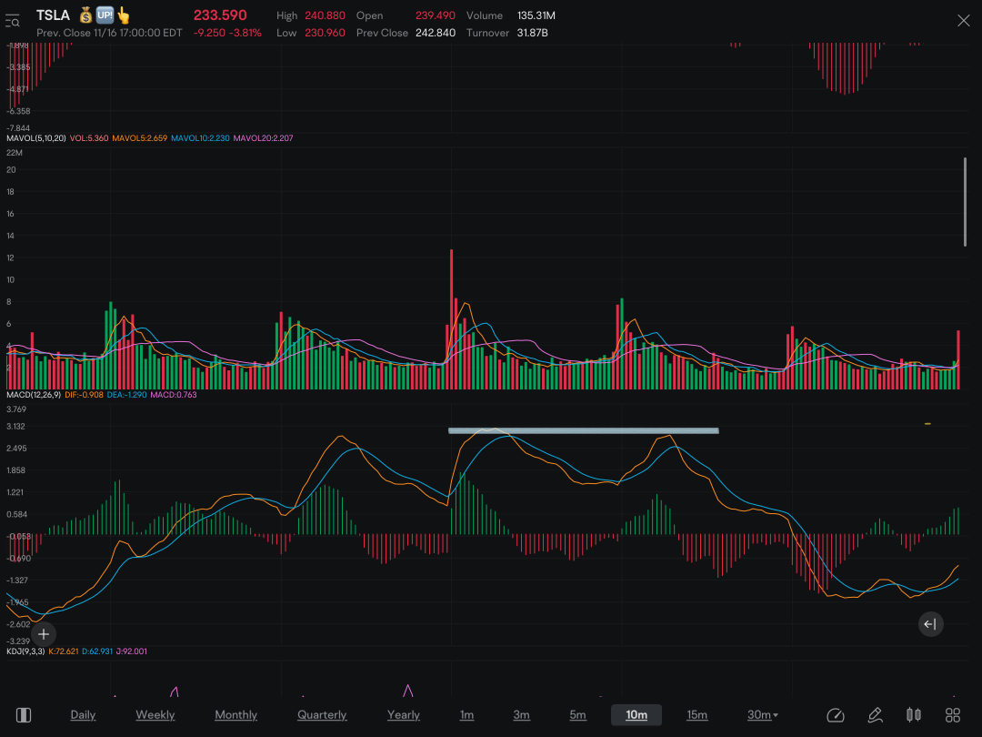Click the Open value 239.490

pyautogui.click(x=436, y=15)
